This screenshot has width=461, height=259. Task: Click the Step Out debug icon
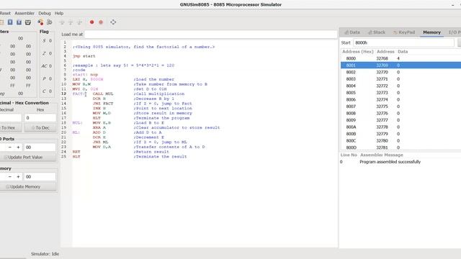coord(79,22)
